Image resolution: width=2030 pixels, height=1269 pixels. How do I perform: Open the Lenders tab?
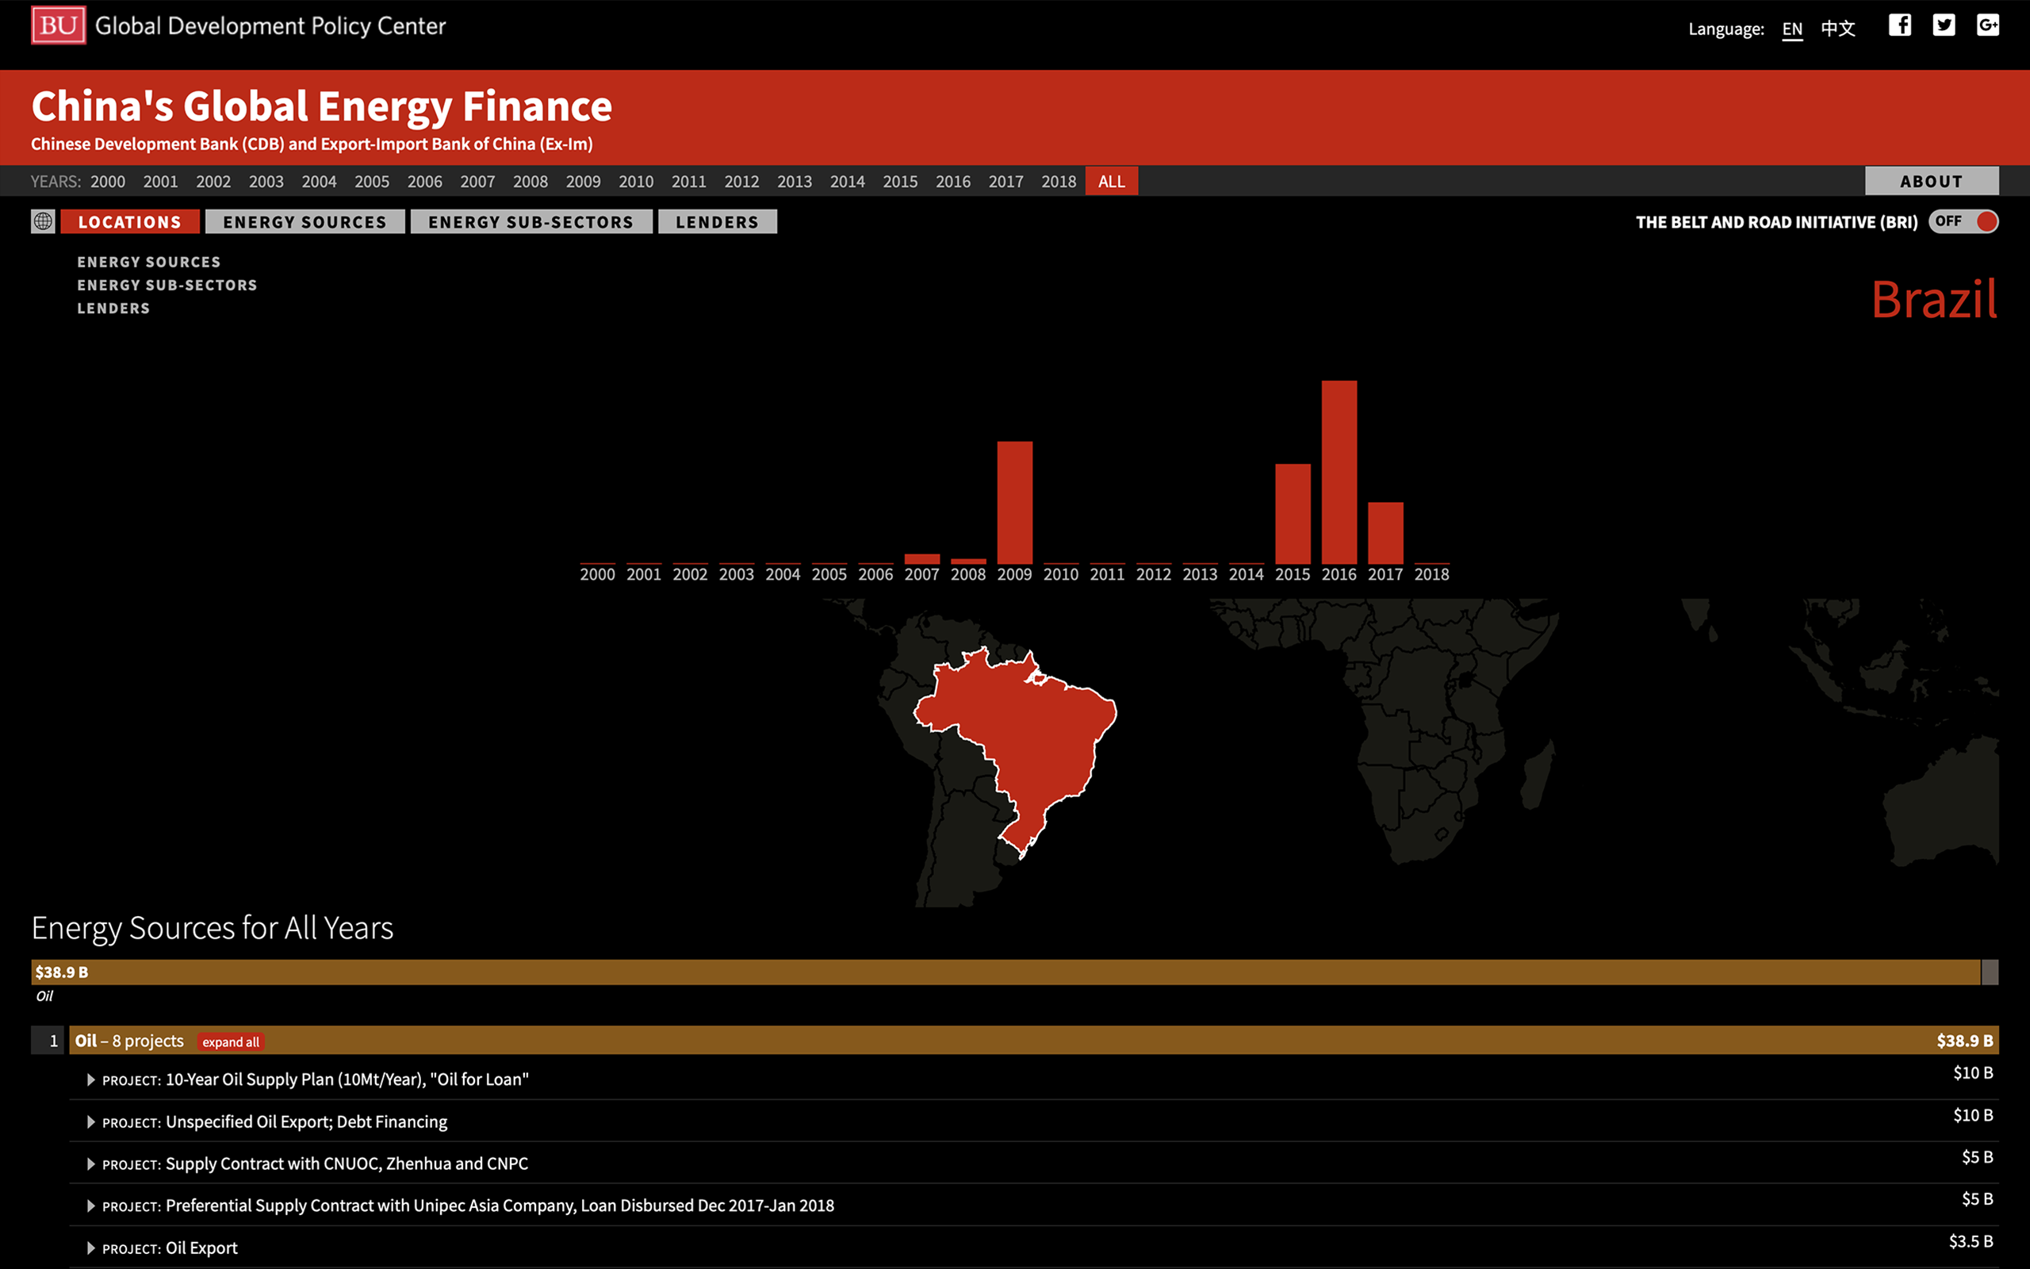[717, 221]
